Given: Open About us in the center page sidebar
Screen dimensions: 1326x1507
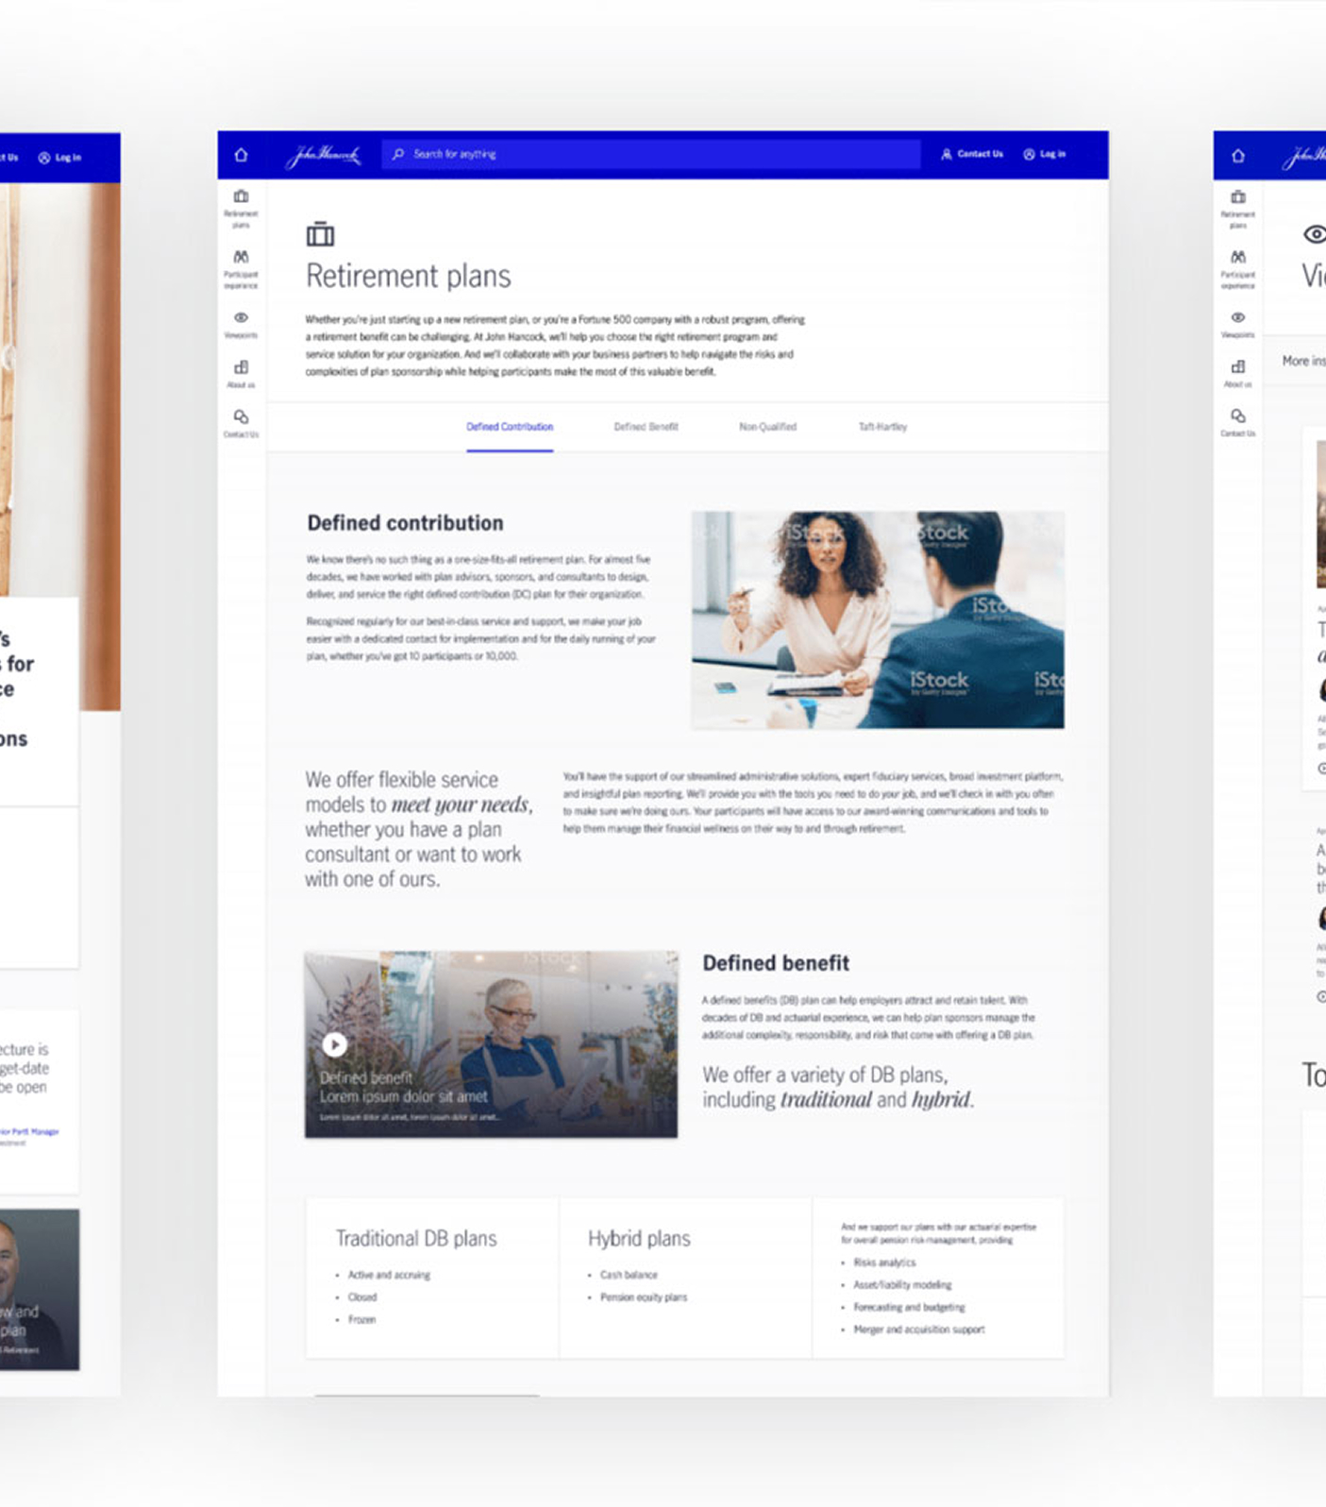Looking at the screenshot, I should coord(242,373).
